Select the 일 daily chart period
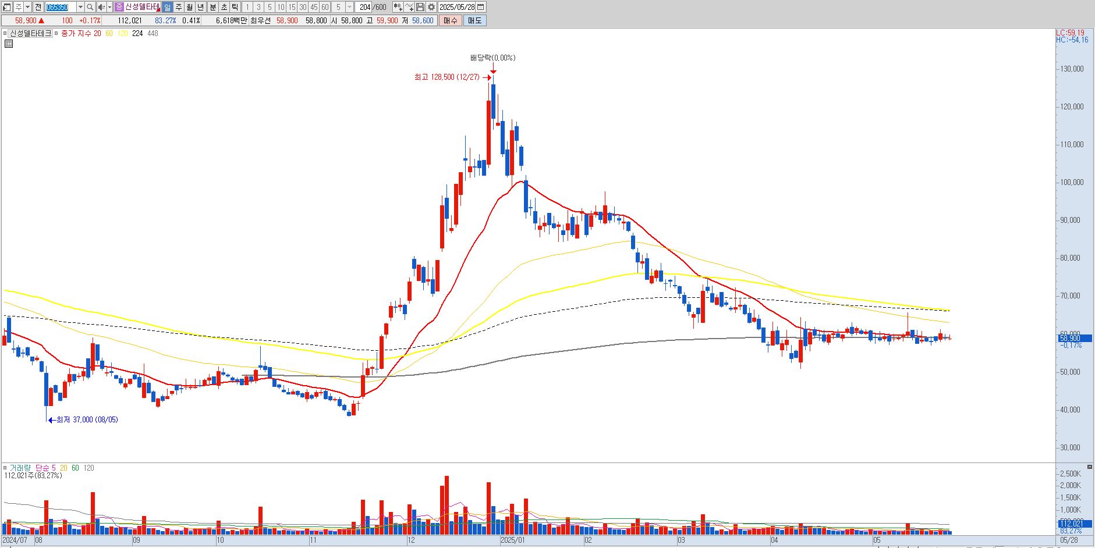This screenshot has width=1095, height=548. pos(168,7)
